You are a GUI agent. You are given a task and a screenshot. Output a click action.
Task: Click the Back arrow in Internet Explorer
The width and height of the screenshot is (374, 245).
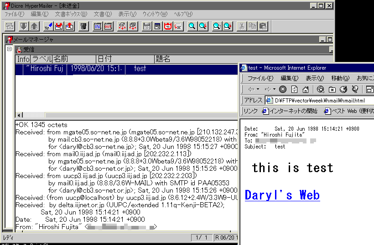point(251,89)
